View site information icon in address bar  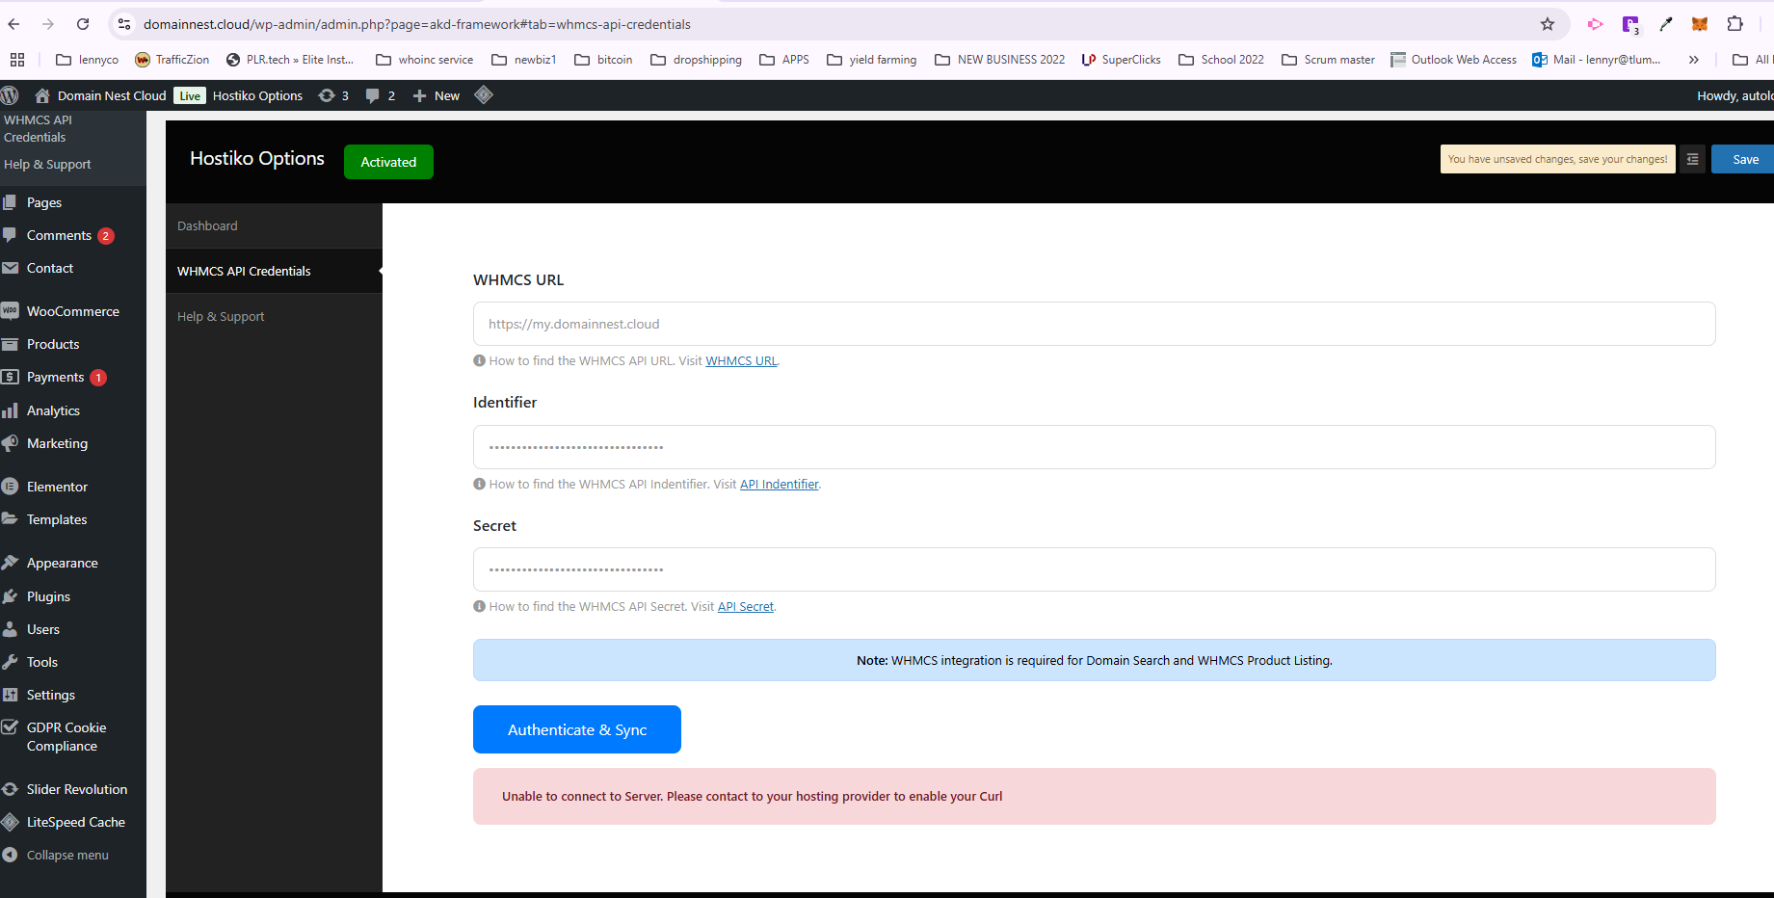tap(124, 24)
